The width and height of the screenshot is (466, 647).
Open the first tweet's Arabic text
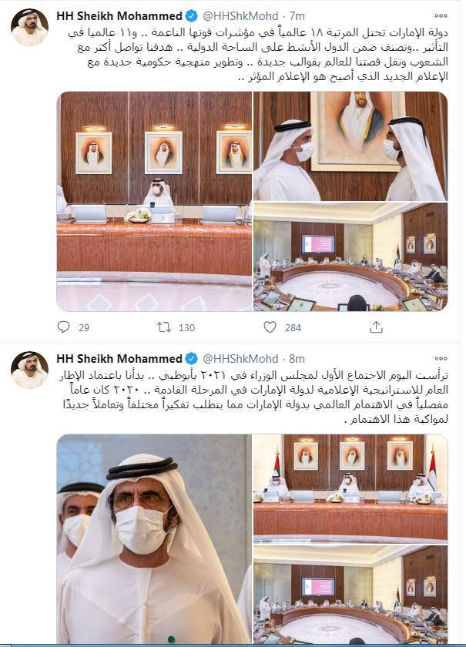coord(258,54)
